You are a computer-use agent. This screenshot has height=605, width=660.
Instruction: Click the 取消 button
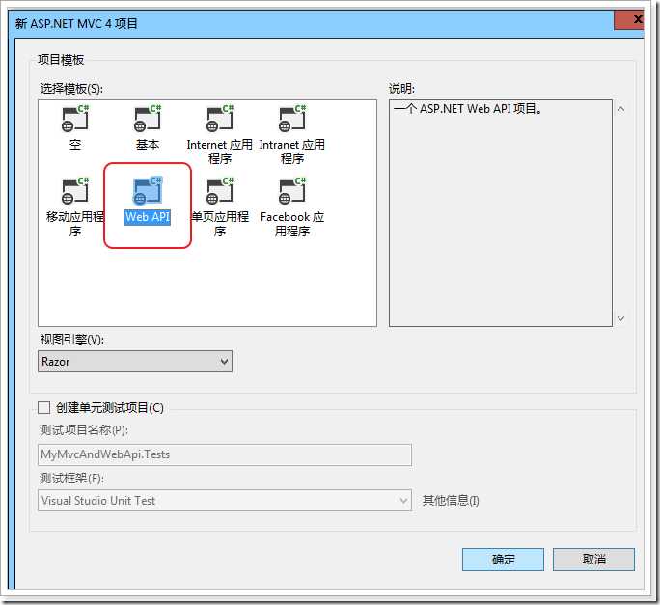click(593, 559)
